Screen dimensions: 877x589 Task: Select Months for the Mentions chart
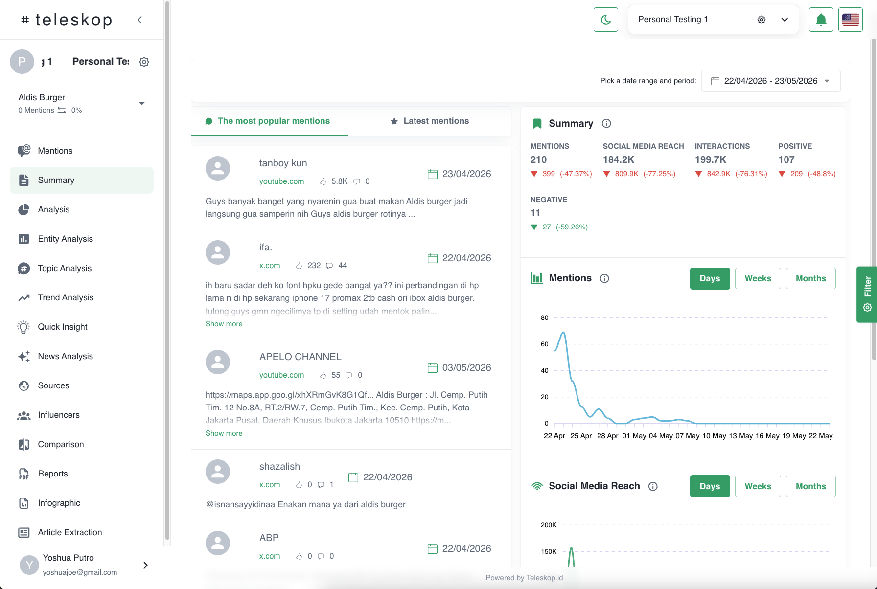[x=810, y=278]
